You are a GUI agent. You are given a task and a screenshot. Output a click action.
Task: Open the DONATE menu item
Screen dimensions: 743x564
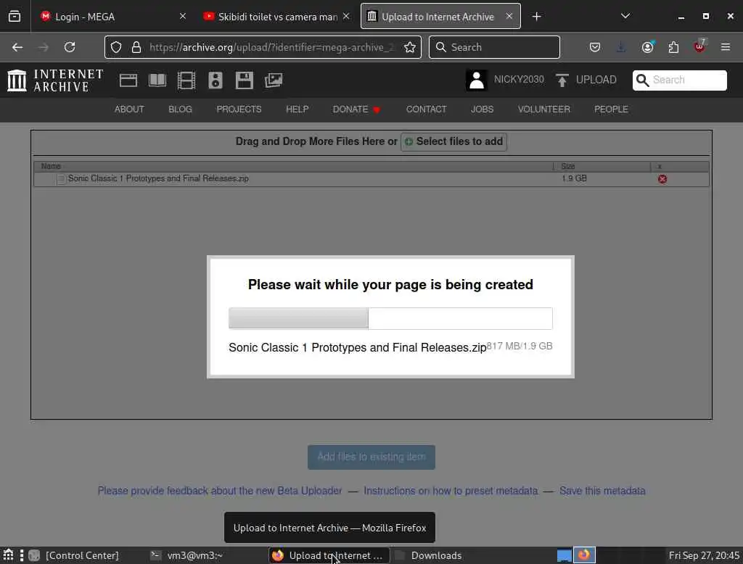pyautogui.click(x=356, y=109)
